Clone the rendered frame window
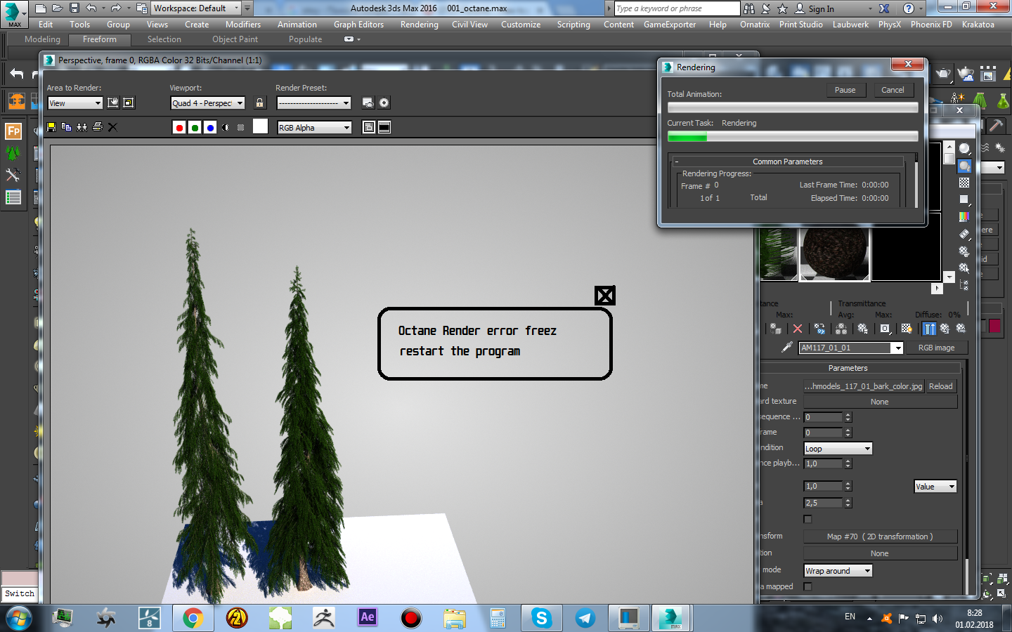 (82, 127)
